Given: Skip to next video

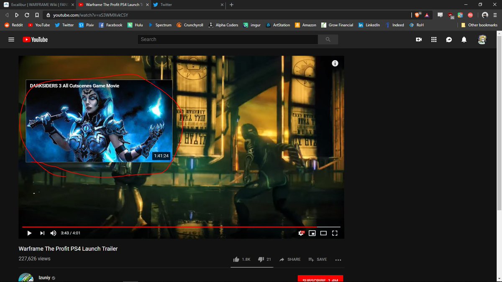Looking at the screenshot, I should [42, 233].
